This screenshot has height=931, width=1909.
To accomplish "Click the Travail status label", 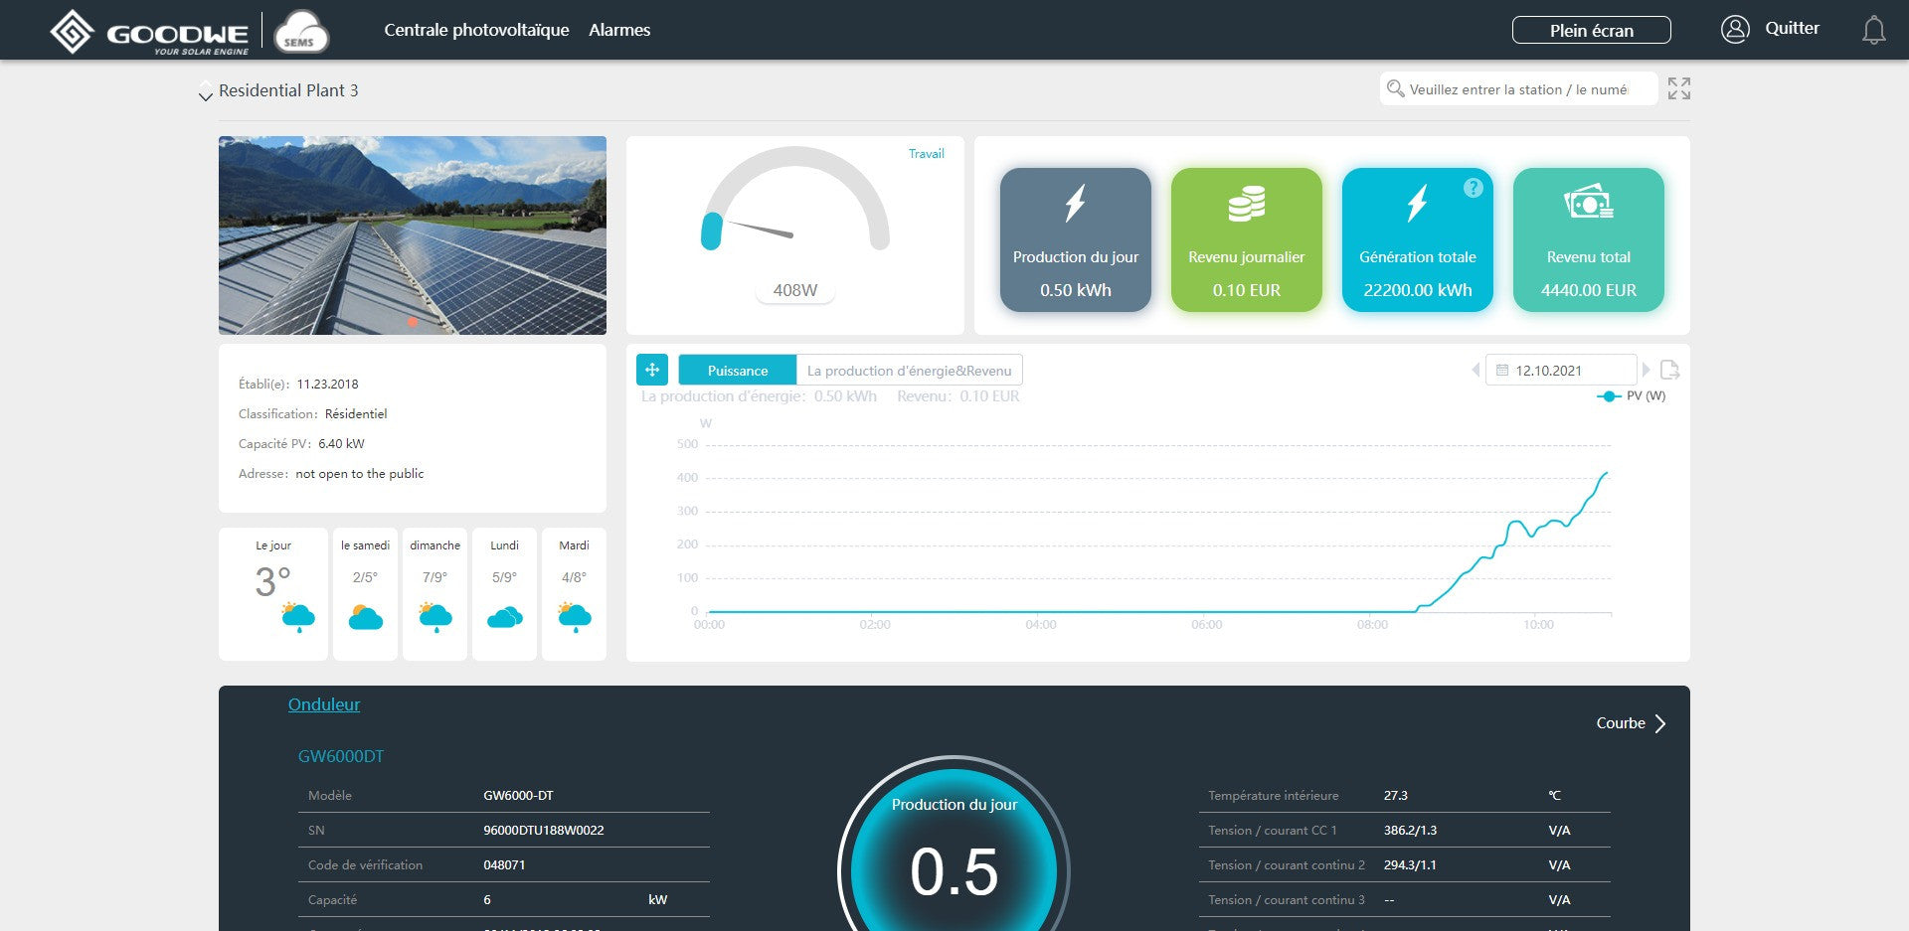I will (x=927, y=153).
